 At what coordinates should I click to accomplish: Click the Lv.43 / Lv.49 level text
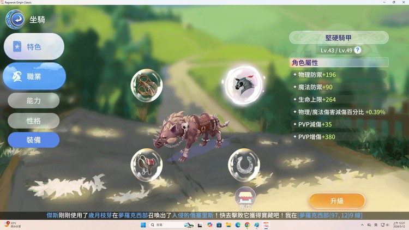336,50
